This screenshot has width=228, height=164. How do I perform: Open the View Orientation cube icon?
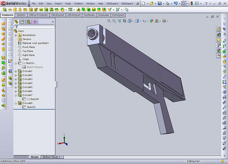[130, 21]
